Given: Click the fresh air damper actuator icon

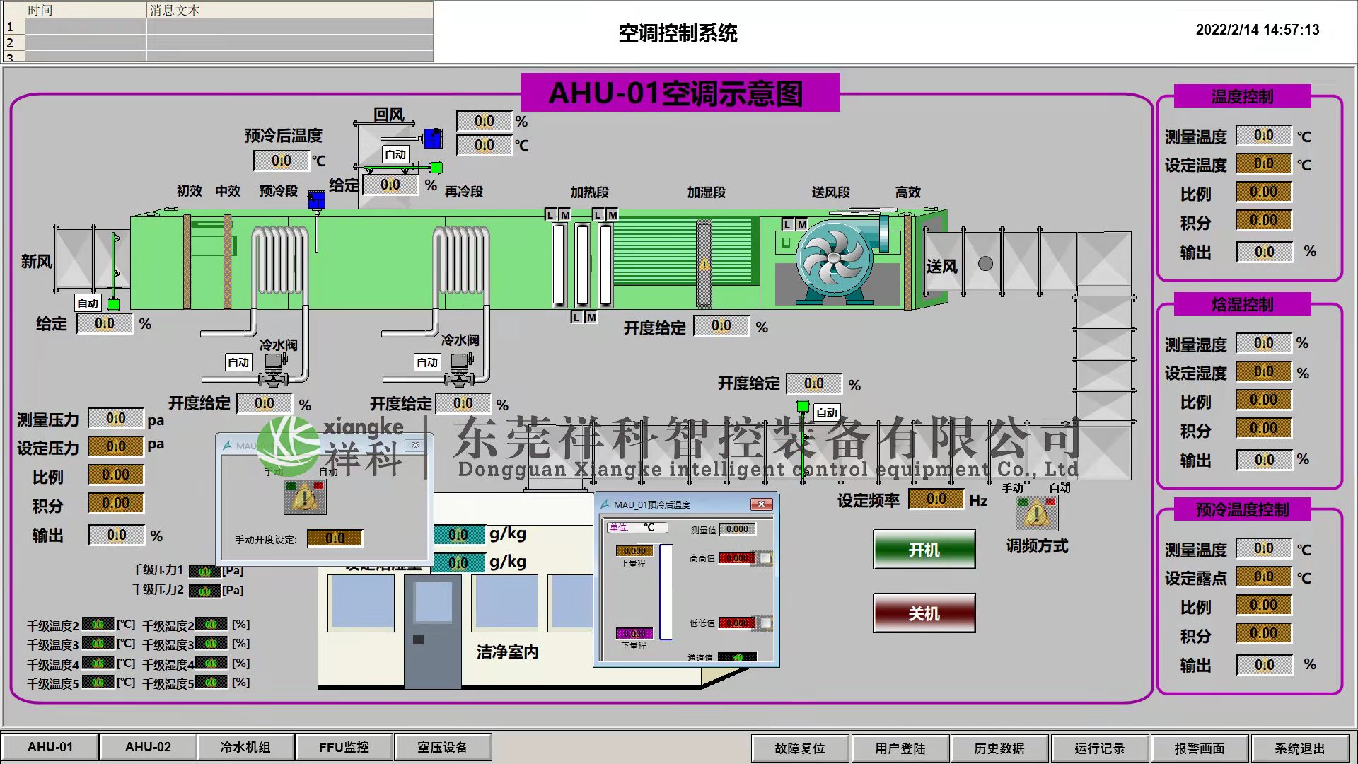Looking at the screenshot, I should coord(113,304).
